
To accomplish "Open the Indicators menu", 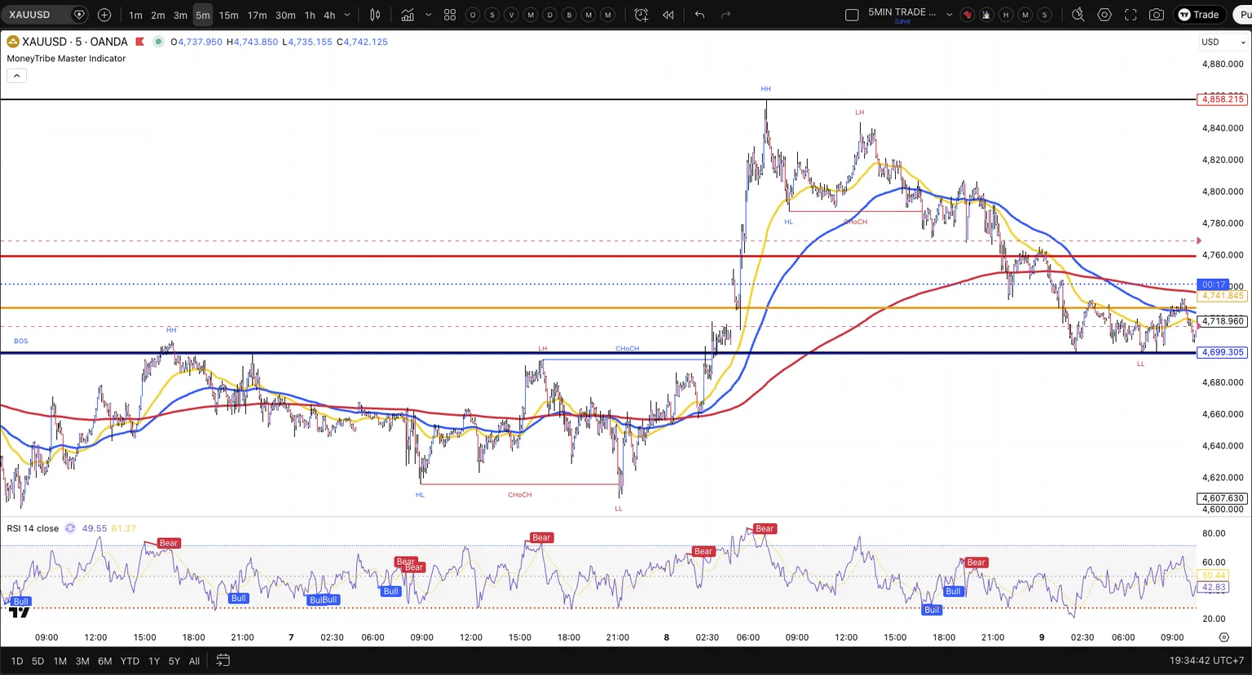I will 408,15.
